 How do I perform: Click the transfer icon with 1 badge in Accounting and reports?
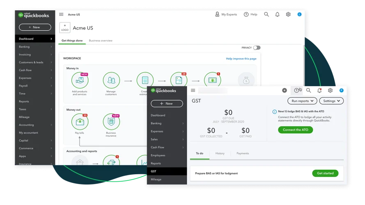click(x=111, y=160)
